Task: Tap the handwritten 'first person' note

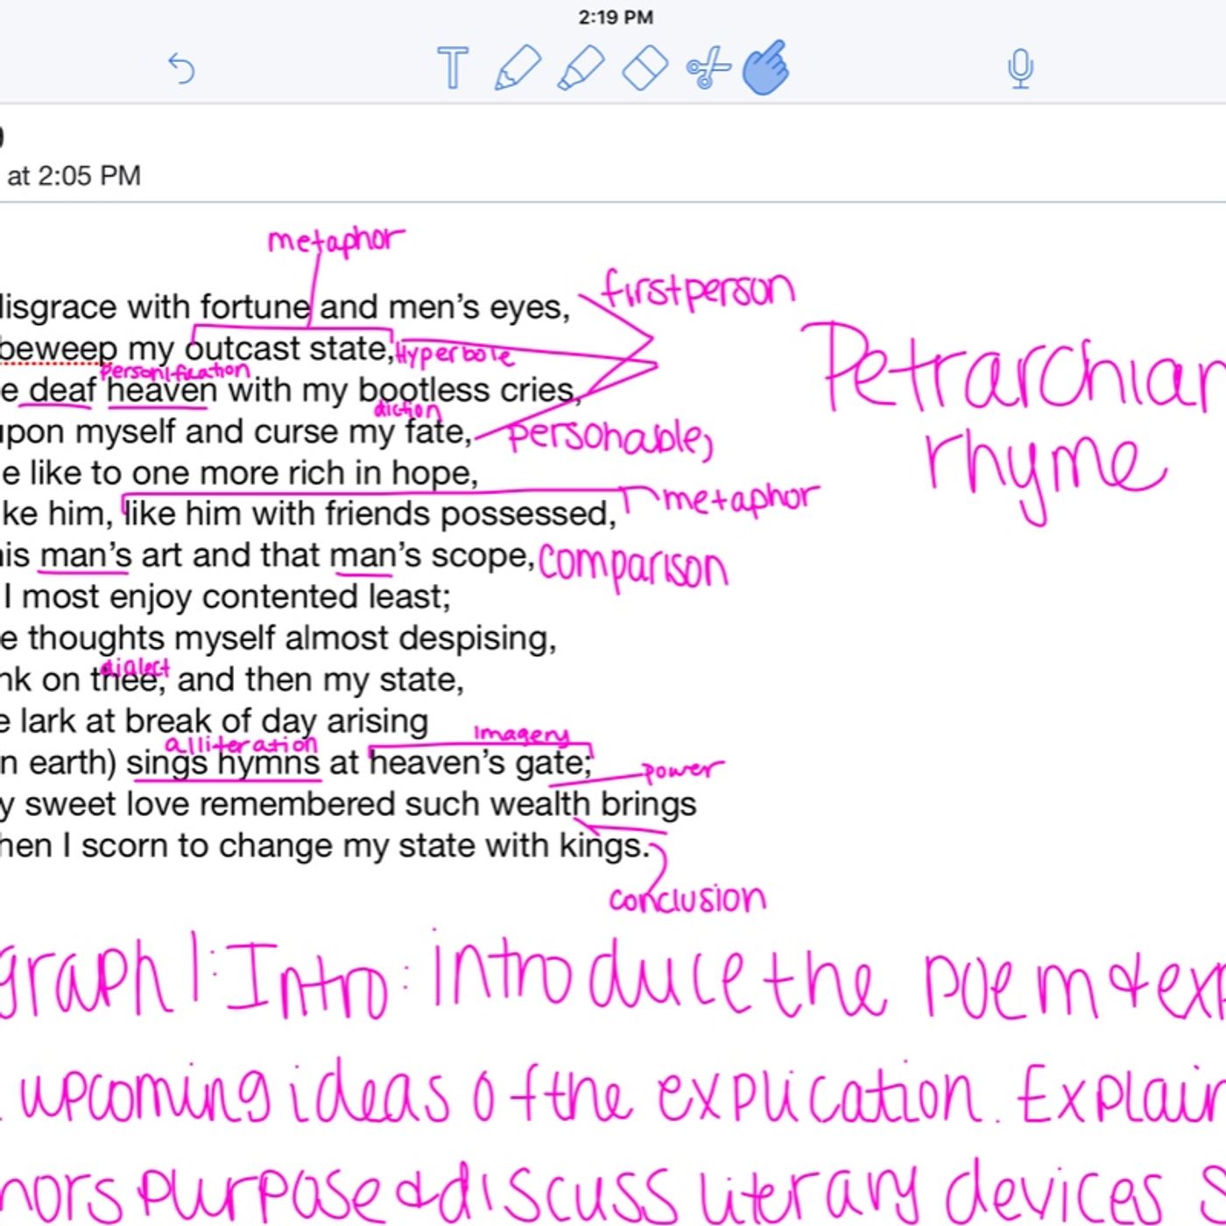Action: [x=699, y=288]
